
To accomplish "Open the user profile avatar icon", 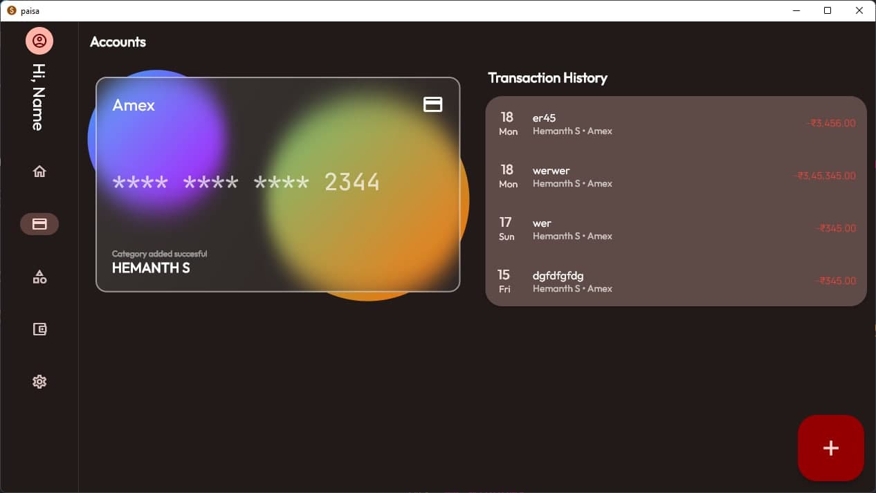I will pos(39,41).
